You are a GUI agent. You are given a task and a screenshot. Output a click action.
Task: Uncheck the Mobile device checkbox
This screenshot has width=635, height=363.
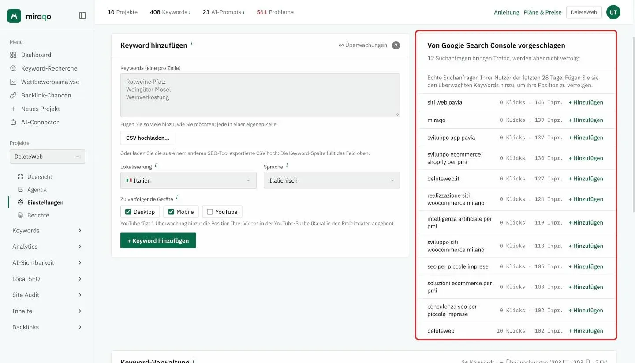click(x=171, y=212)
